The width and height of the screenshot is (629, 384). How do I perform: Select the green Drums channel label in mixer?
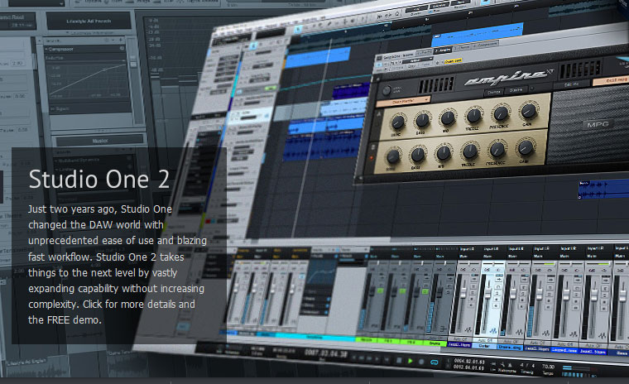click(435, 343)
